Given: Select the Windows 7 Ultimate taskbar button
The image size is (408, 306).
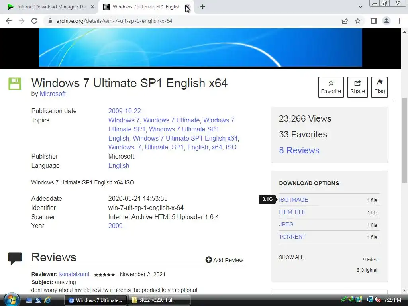Looking at the screenshot, I should click(x=96, y=300).
